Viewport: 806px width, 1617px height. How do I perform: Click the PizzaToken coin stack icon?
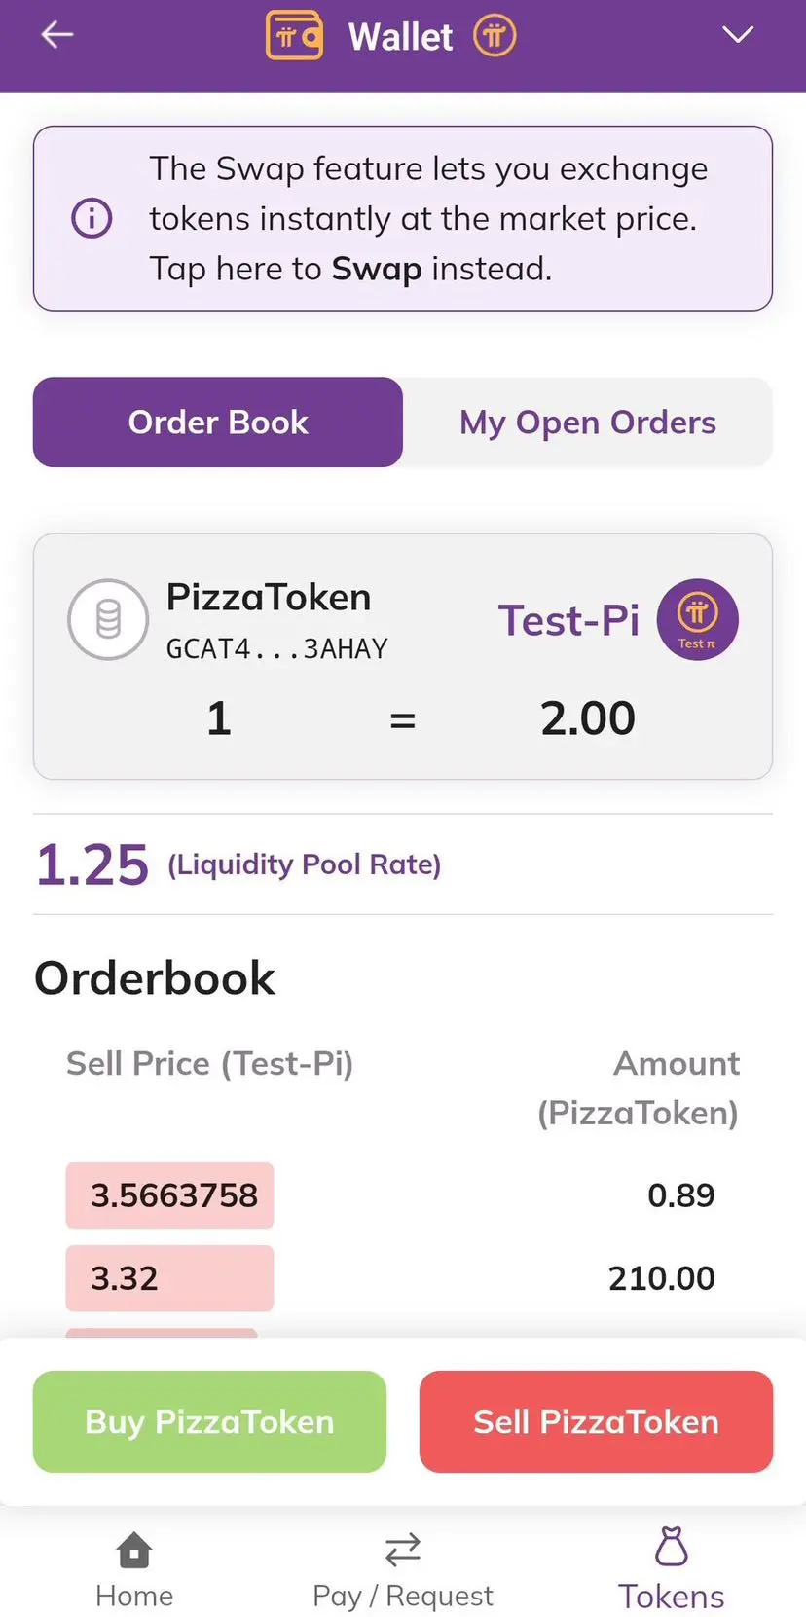tap(108, 619)
